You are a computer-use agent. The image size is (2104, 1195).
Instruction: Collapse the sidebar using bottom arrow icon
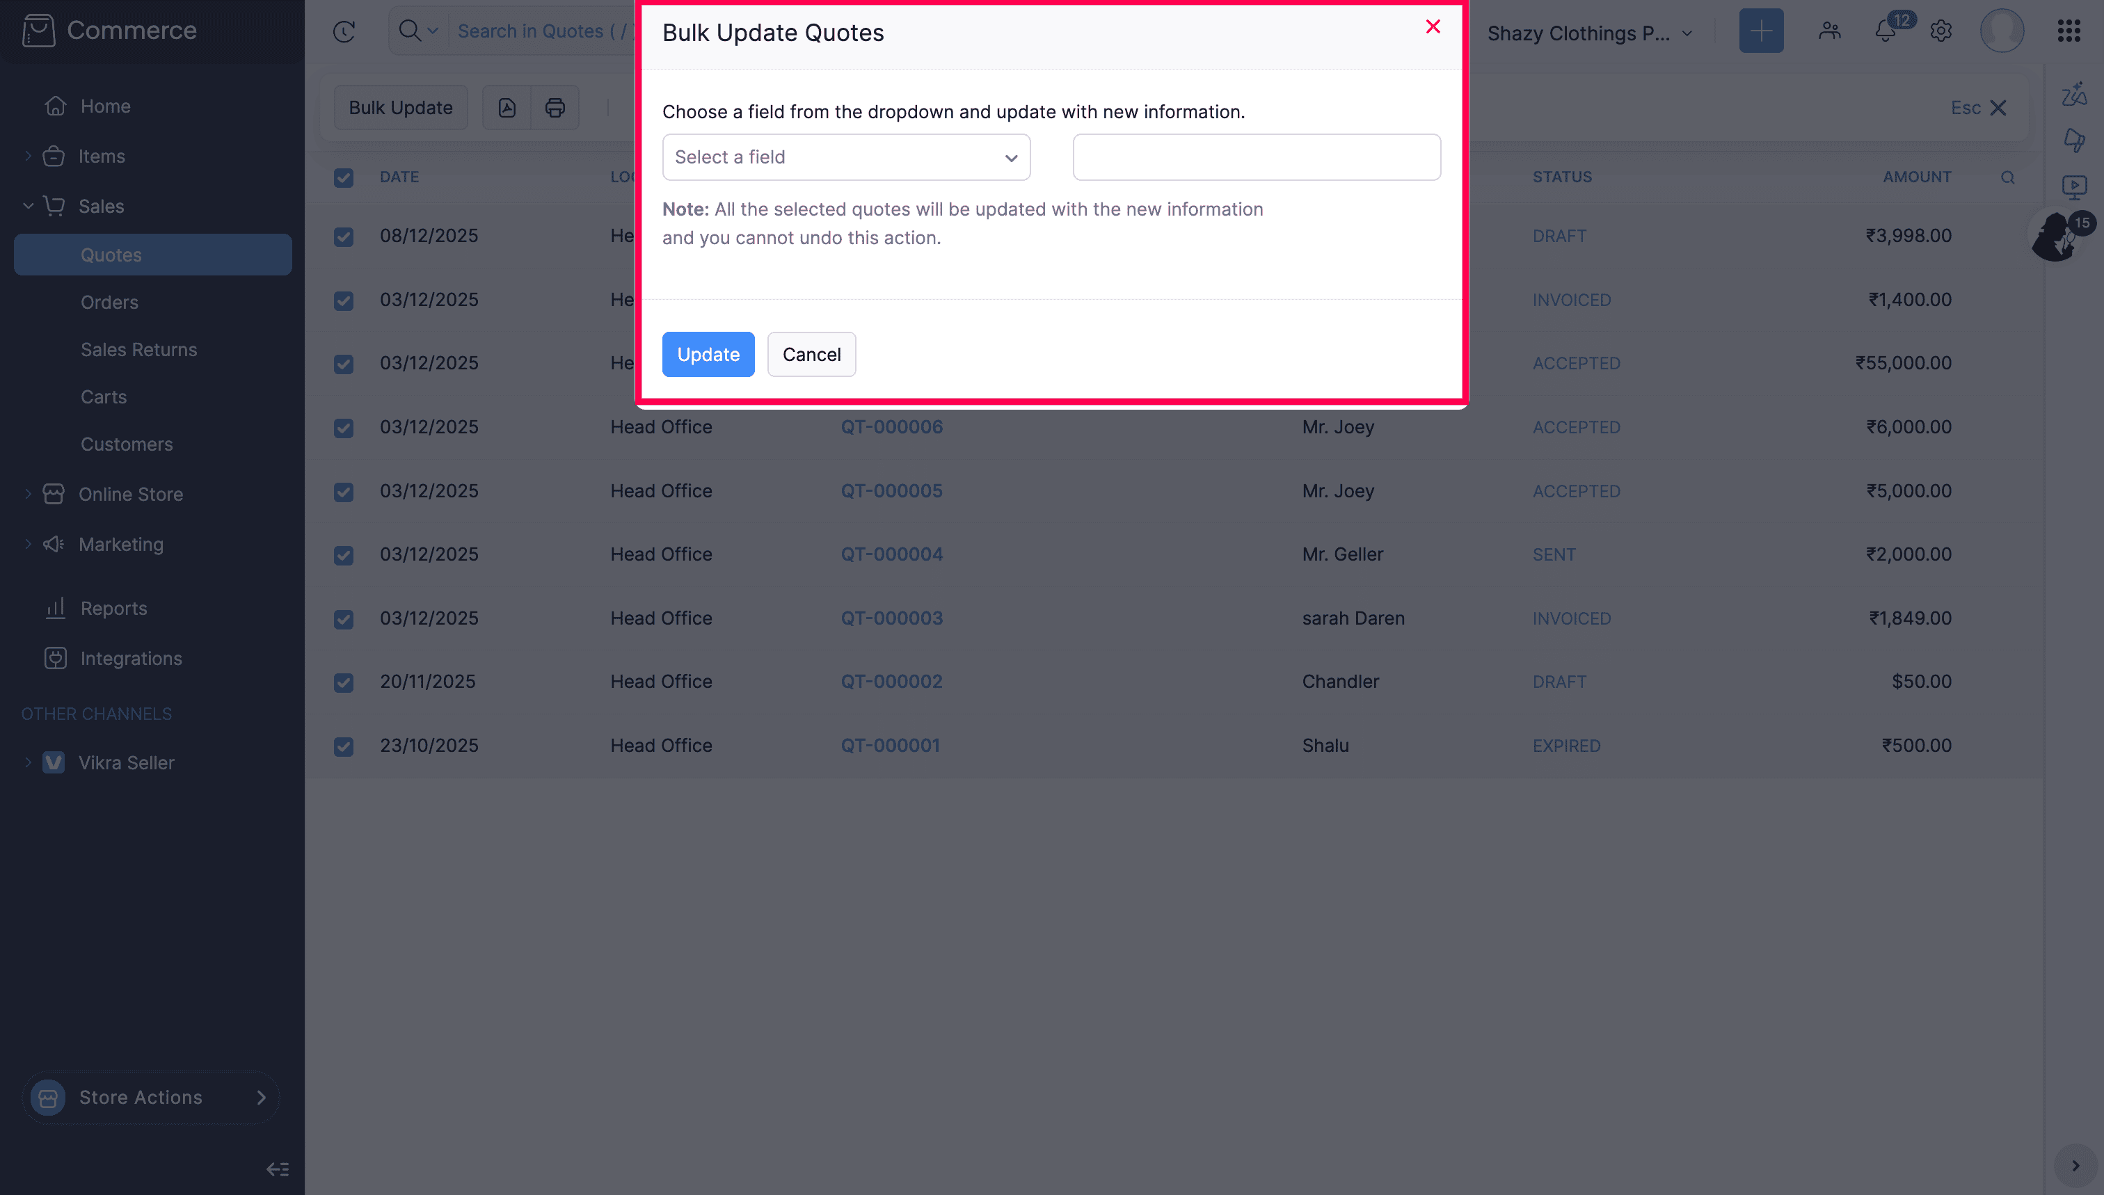278,1169
